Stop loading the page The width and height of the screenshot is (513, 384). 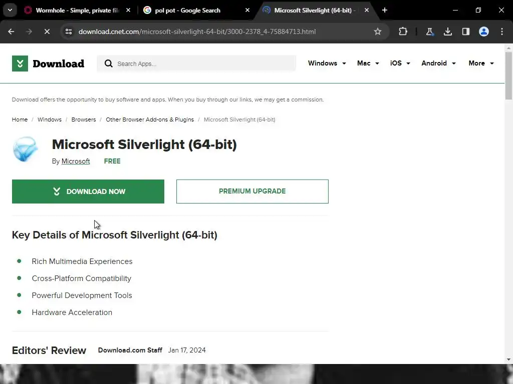[x=47, y=31]
